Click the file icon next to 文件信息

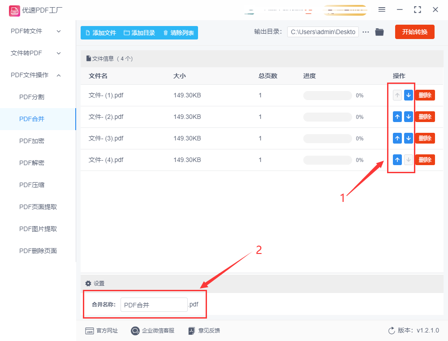pos(89,59)
